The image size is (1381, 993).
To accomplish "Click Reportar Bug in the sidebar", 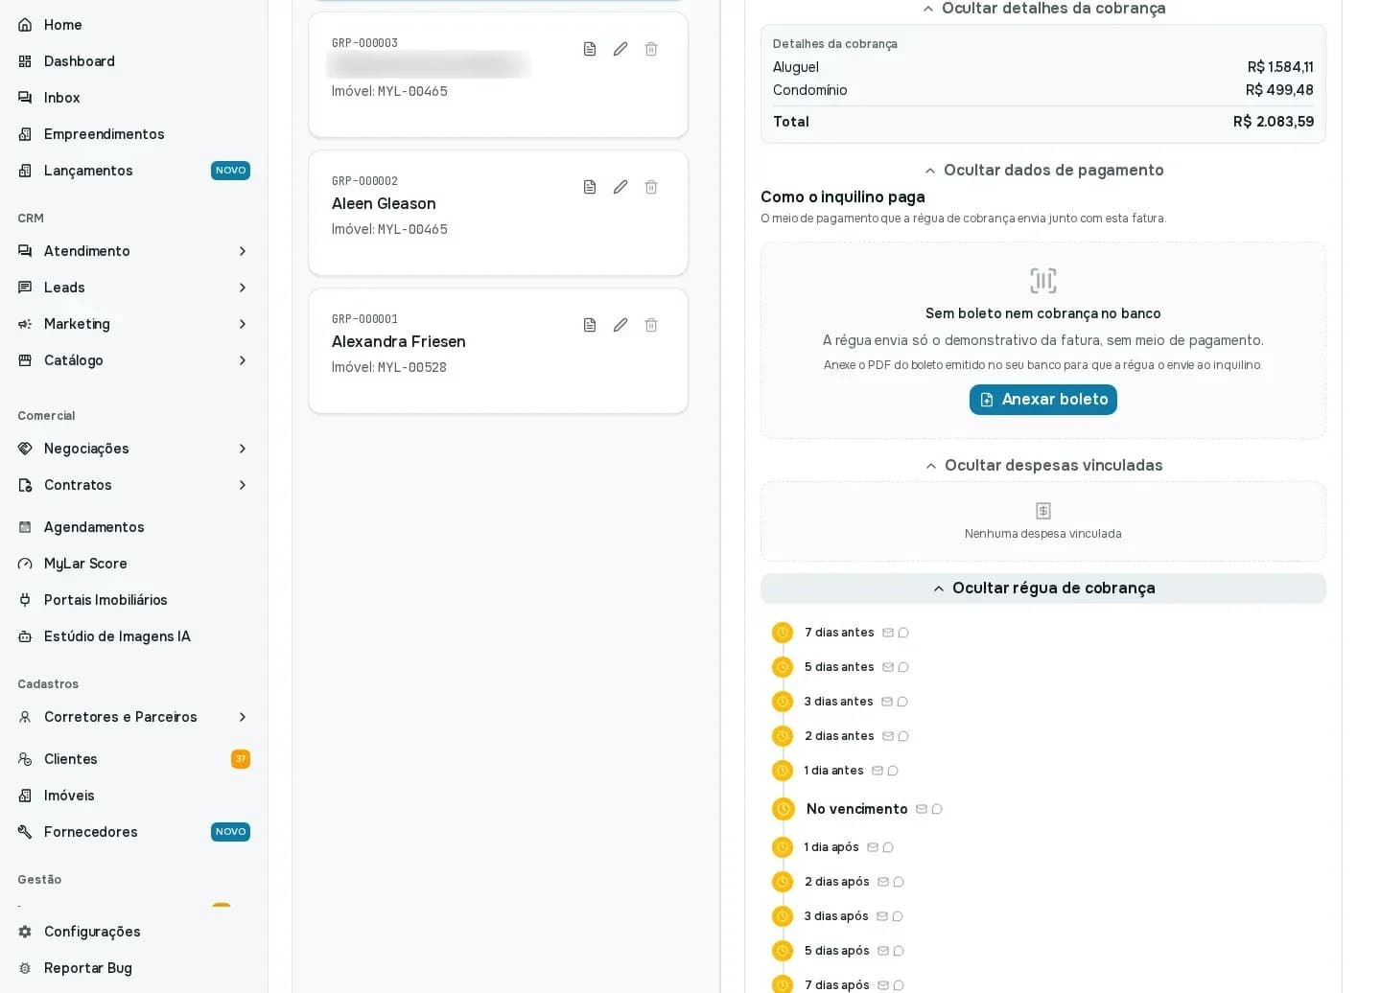I will point(133,968).
